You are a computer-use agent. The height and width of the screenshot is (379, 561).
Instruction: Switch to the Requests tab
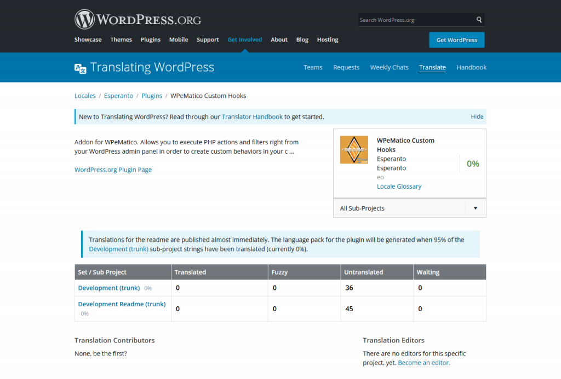(346, 67)
